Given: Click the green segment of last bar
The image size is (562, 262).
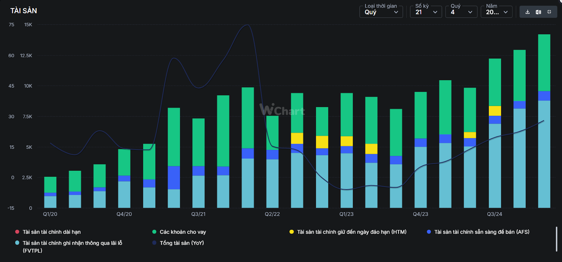Looking at the screenshot, I should pos(544,63).
